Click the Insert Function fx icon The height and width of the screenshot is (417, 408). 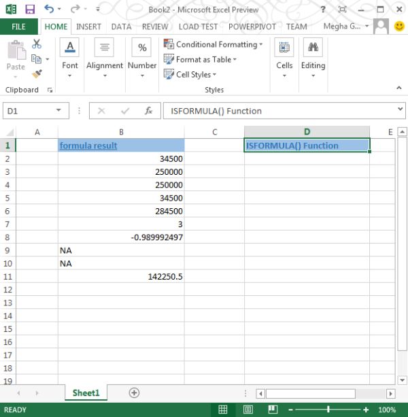tap(148, 111)
